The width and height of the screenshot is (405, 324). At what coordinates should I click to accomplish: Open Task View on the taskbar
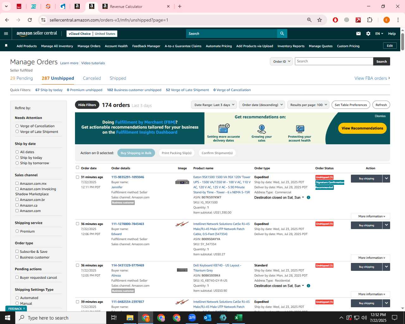coord(114,318)
